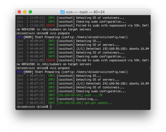166x132 pixels.
Task: Click the first '/Users/xblood/vuls/config.toml' path
Action: [x=101, y=37]
